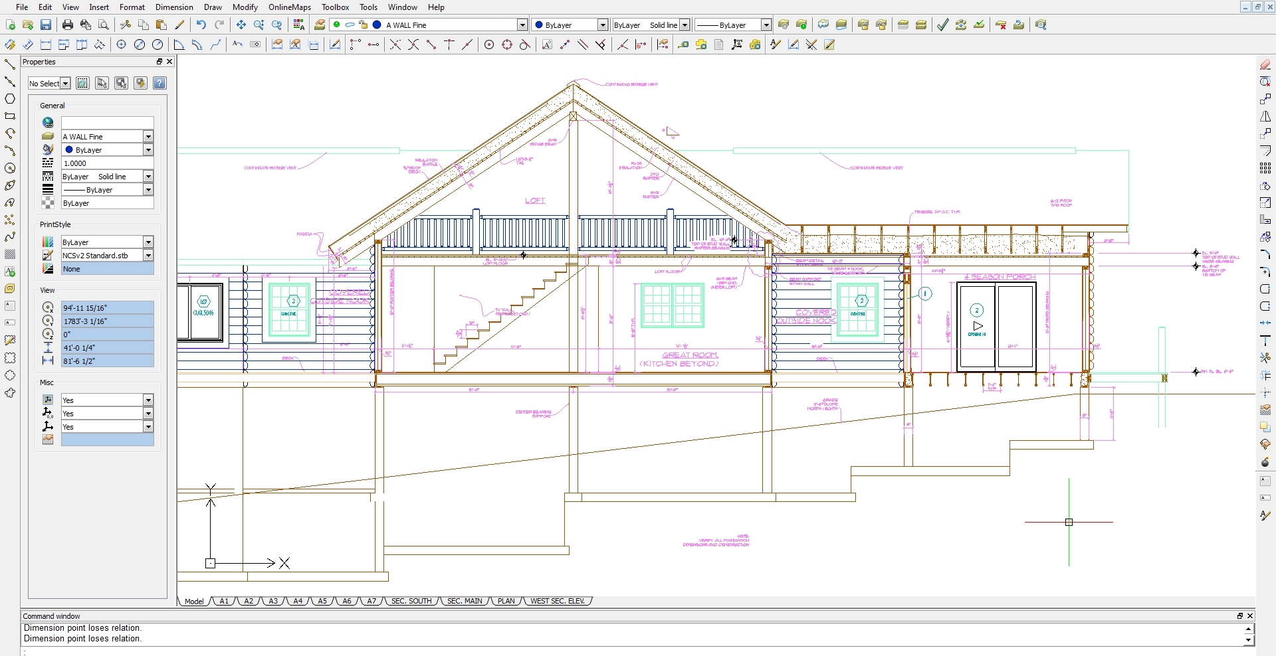The height and width of the screenshot is (656, 1276).
Task: Open the ByLayer lineweight dropdown in toolbar
Action: pos(766,25)
